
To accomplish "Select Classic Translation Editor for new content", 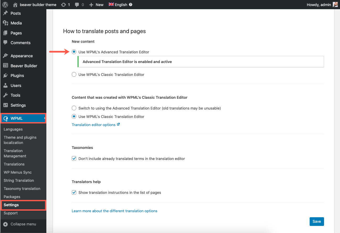I will 74,75.
